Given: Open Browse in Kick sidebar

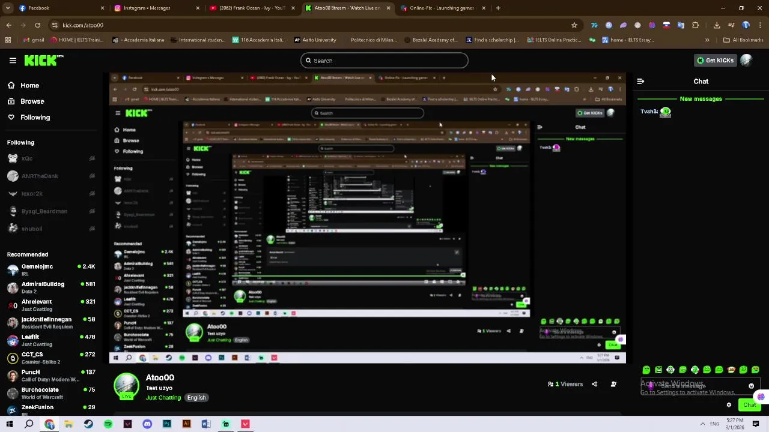Looking at the screenshot, I should click(31, 101).
